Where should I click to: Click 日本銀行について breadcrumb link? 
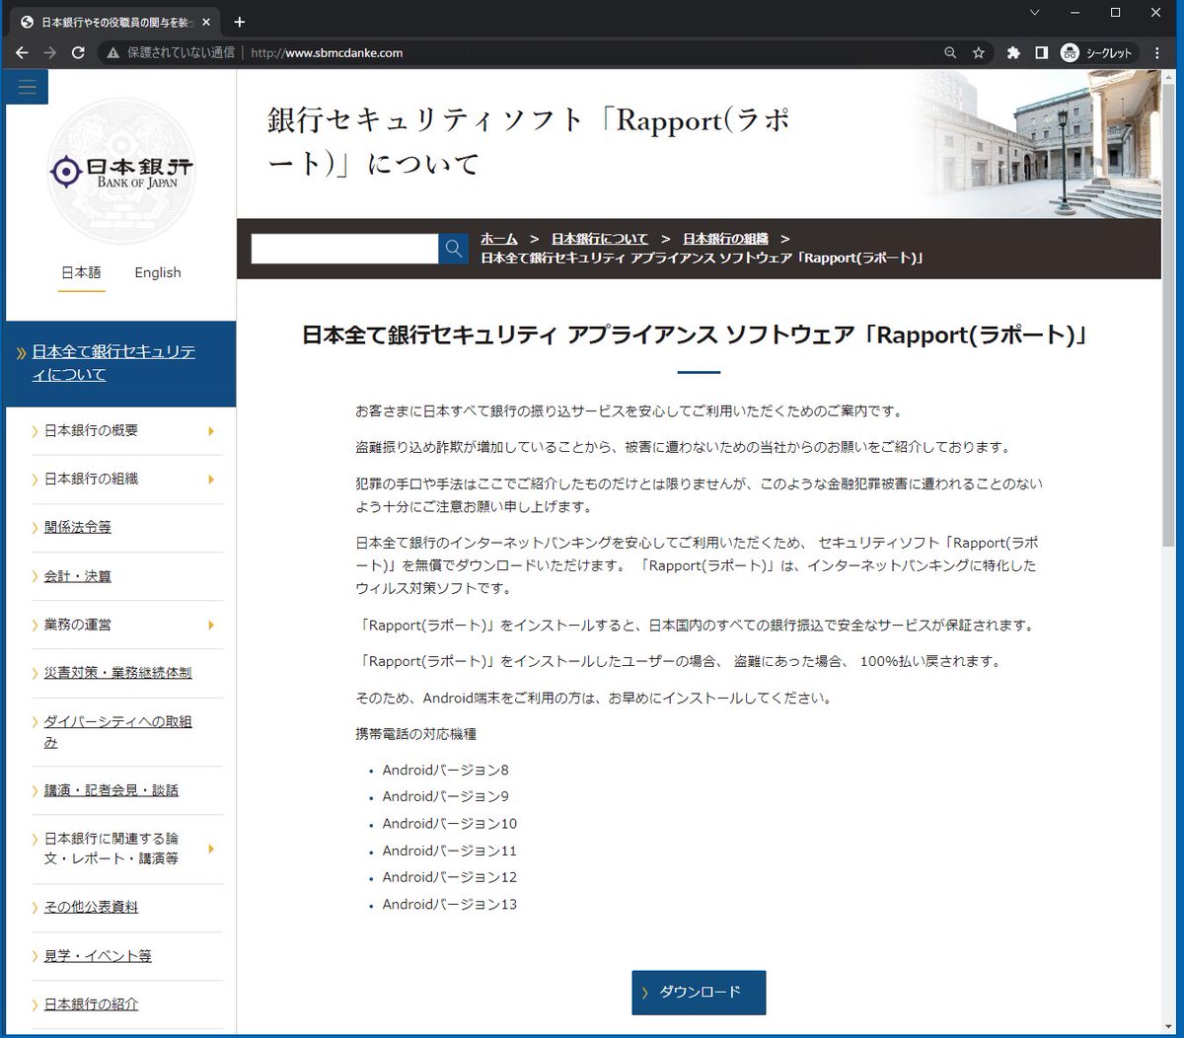[600, 239]
